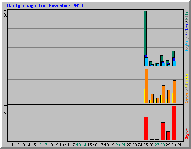Screen dimensions: 191x149
Task: Click the Hits legend label
Action: pos(187,15)
